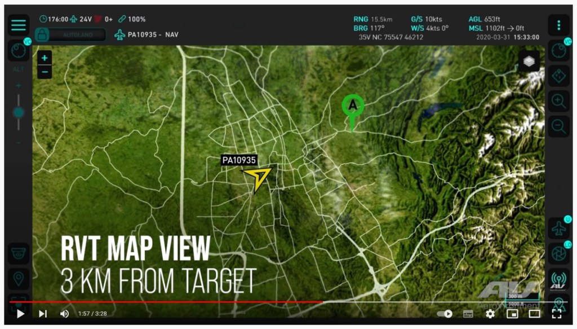
Task: Click the surveillance camera icon in left sidebar
Action: click(x=19, y=253)
